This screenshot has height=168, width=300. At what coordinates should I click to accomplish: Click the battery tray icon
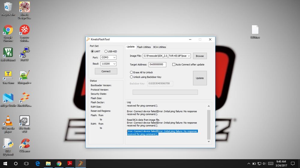click(x=254, y=164)
